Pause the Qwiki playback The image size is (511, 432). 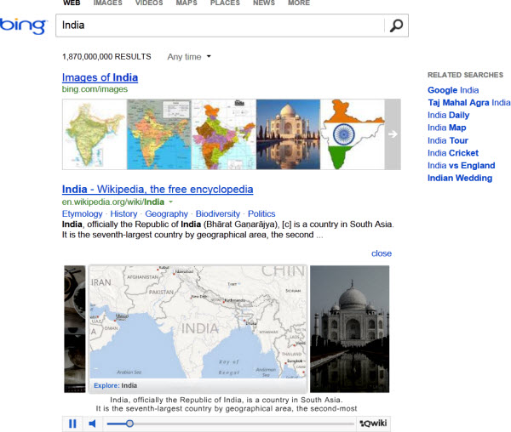tap(72, 423)
